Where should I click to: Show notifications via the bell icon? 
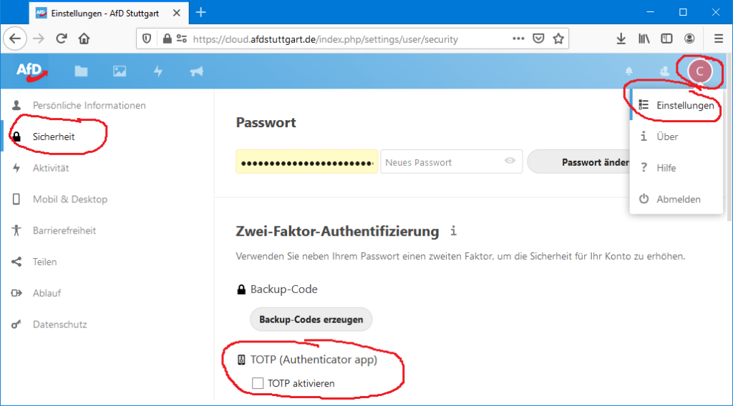click(x=629, y=71)
